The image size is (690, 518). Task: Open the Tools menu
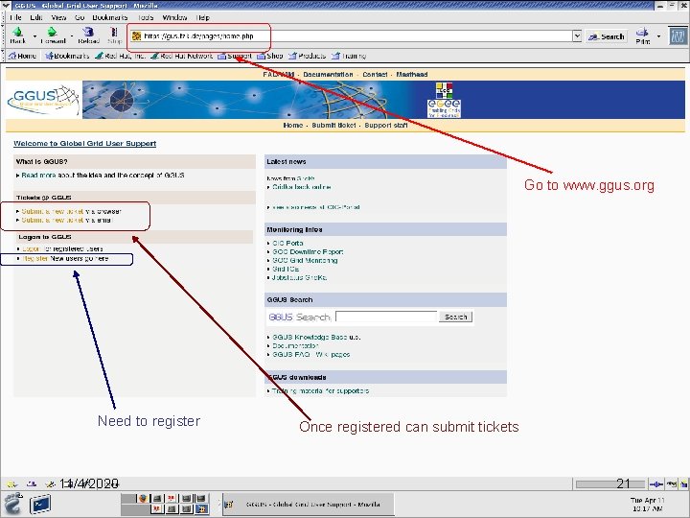[146, 17]
